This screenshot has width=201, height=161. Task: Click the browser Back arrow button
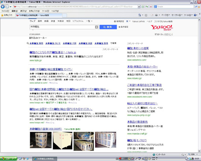3,7
